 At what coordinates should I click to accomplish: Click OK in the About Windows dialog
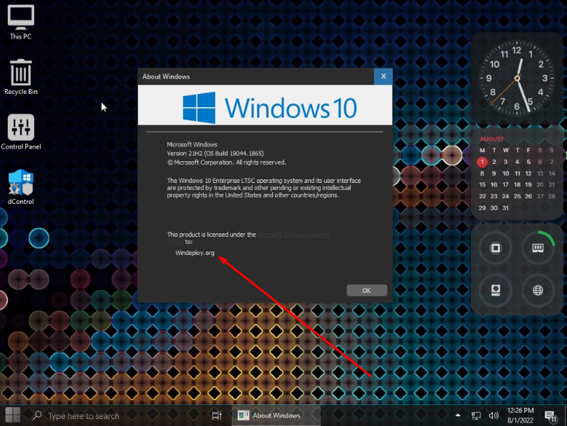coord(367,290)
